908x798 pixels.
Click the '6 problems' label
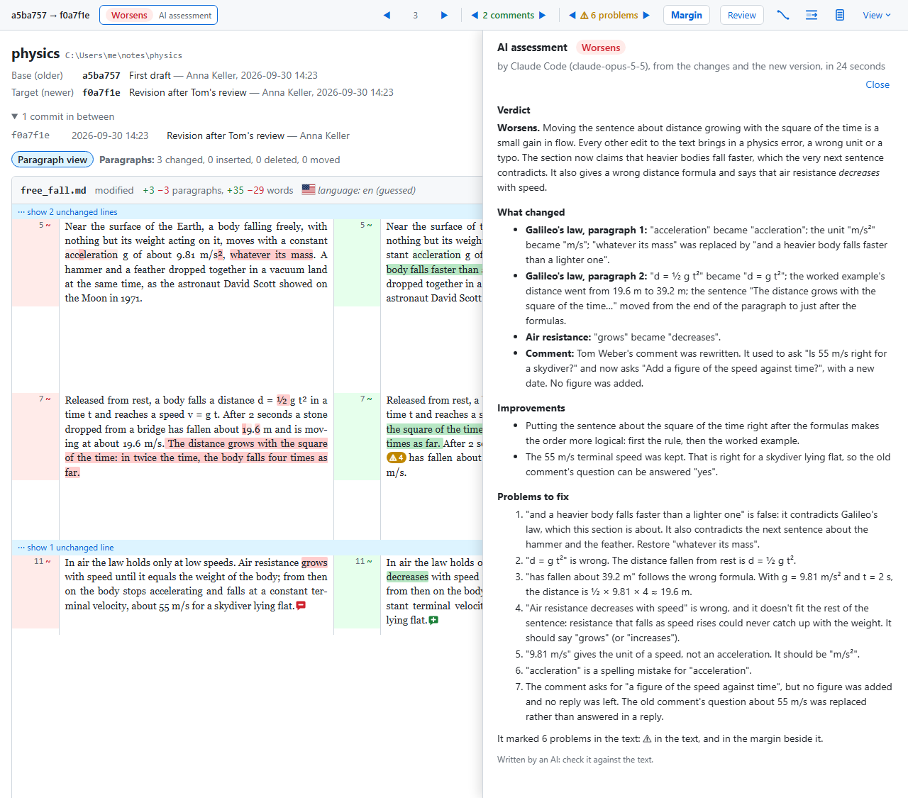tap(609, 15)
